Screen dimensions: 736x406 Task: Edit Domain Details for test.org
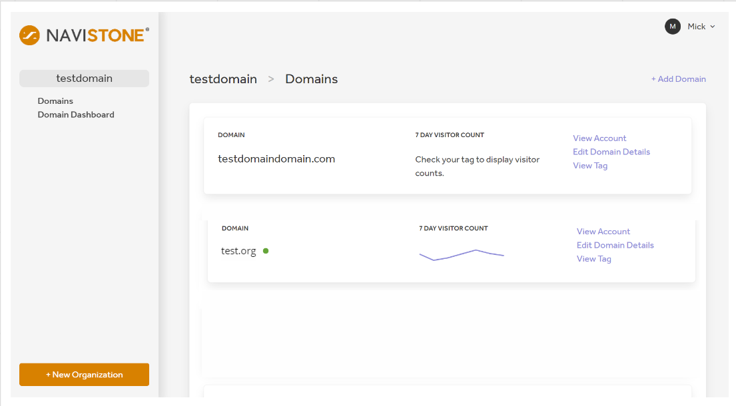(615, 245)
